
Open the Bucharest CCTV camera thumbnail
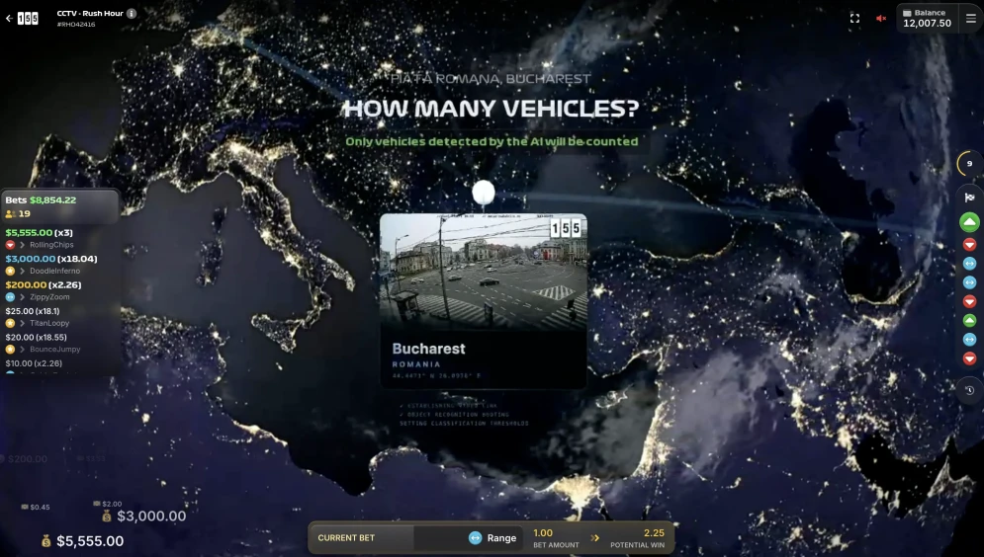point(484,272)
